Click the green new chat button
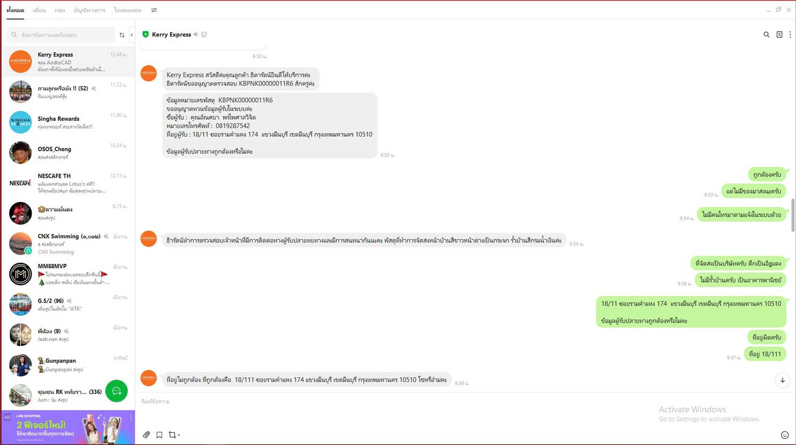The image size is (796, 445). [117, 391]
